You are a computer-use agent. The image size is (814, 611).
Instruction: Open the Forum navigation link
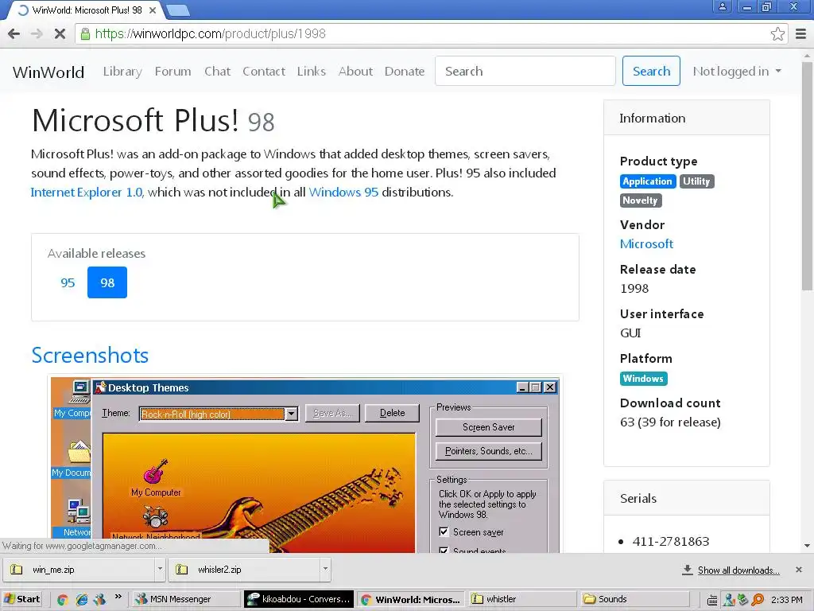(x=172, y=71)
